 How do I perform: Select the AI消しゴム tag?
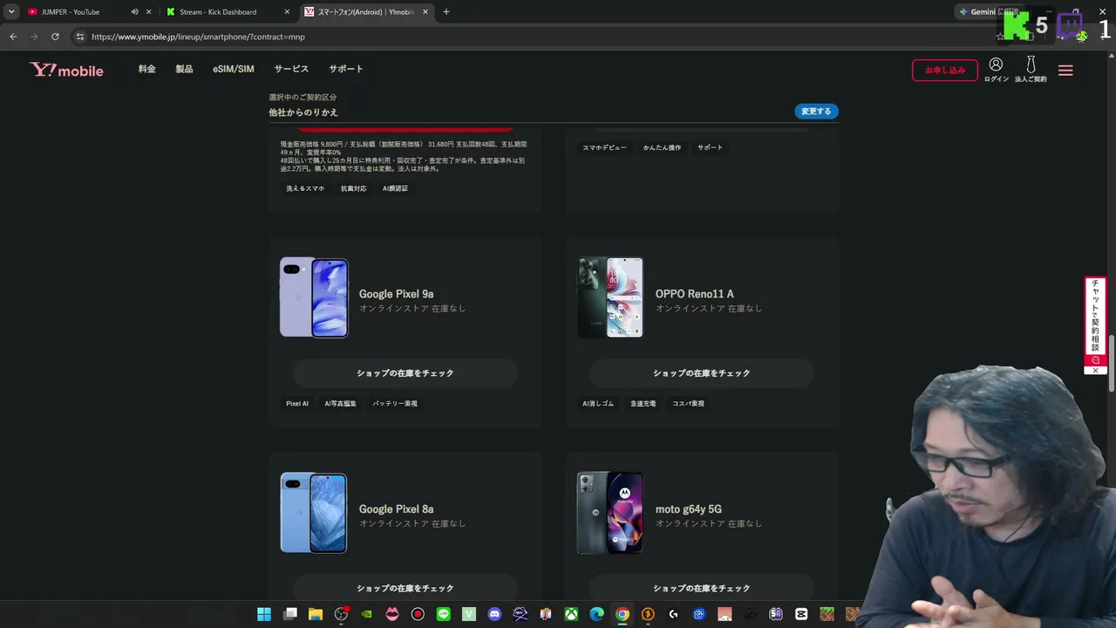598,404
